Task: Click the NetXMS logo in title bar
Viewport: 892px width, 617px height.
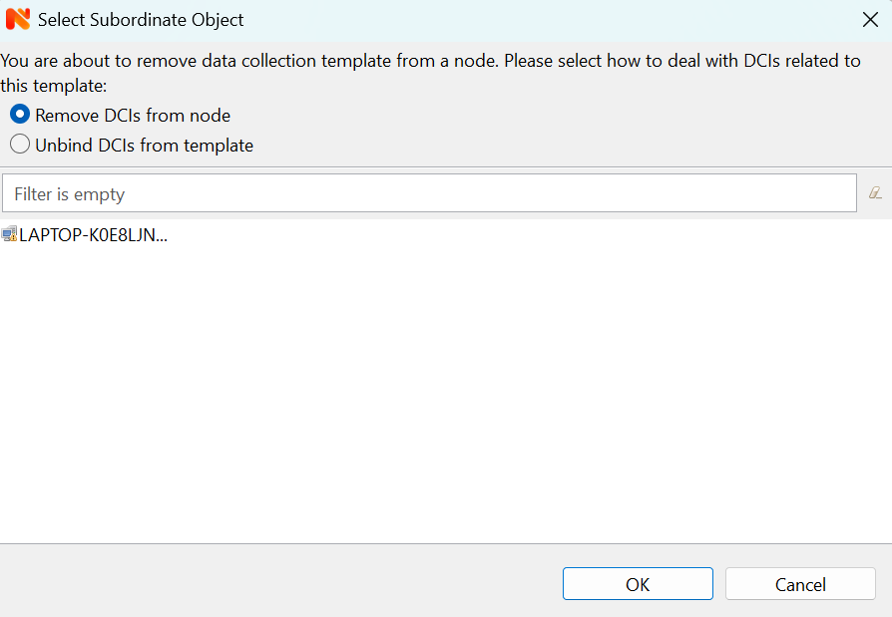Action: (x=18, y=19)
